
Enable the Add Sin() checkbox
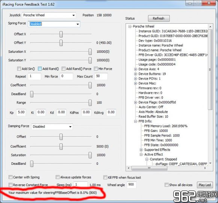(19, 69)
